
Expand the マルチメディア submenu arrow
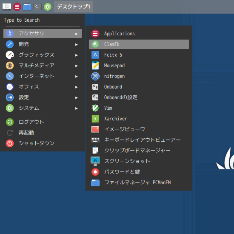click(77, 66)
